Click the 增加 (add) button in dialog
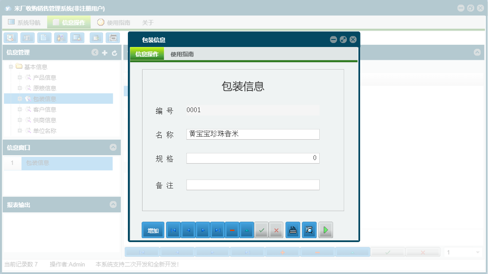This screenshot has height=274, width=488. pyautogui.click(x=153, y=230)
